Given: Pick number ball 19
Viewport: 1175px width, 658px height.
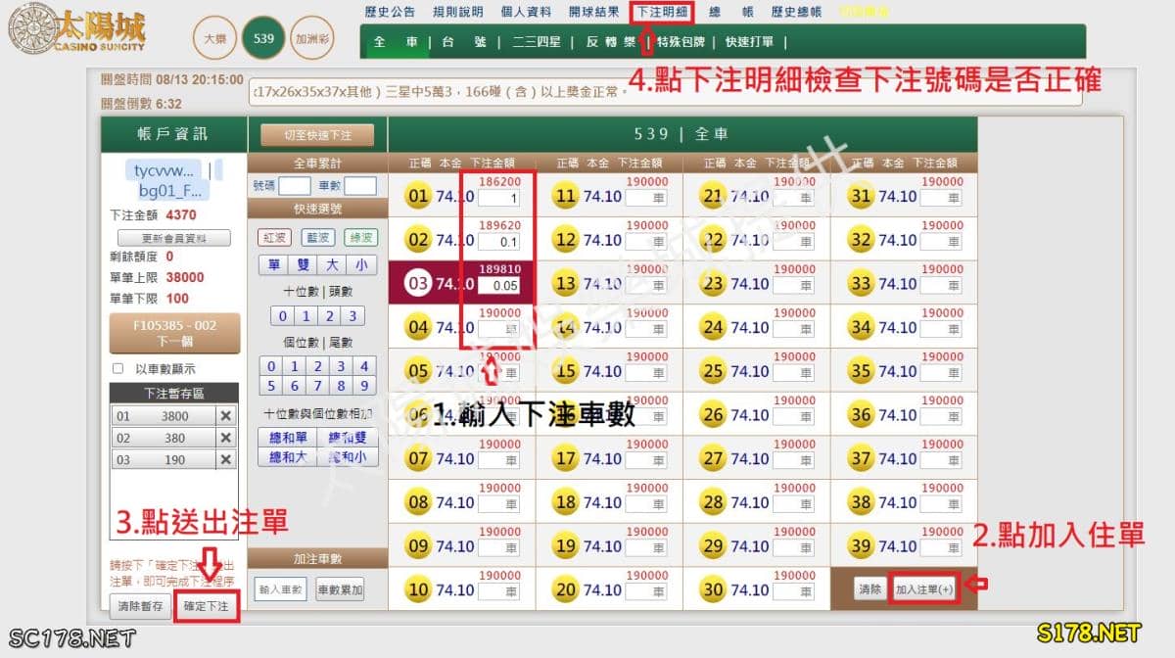Looking at the screenshot, I should click(565, 546).
